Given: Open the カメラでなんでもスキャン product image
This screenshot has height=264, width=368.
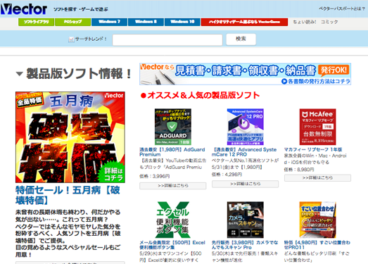Looking at the screenshot, I should pos(246,220).
